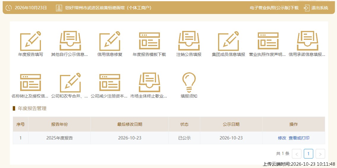
Task: Click the 退出系统 text link
Action: (320, 8)
